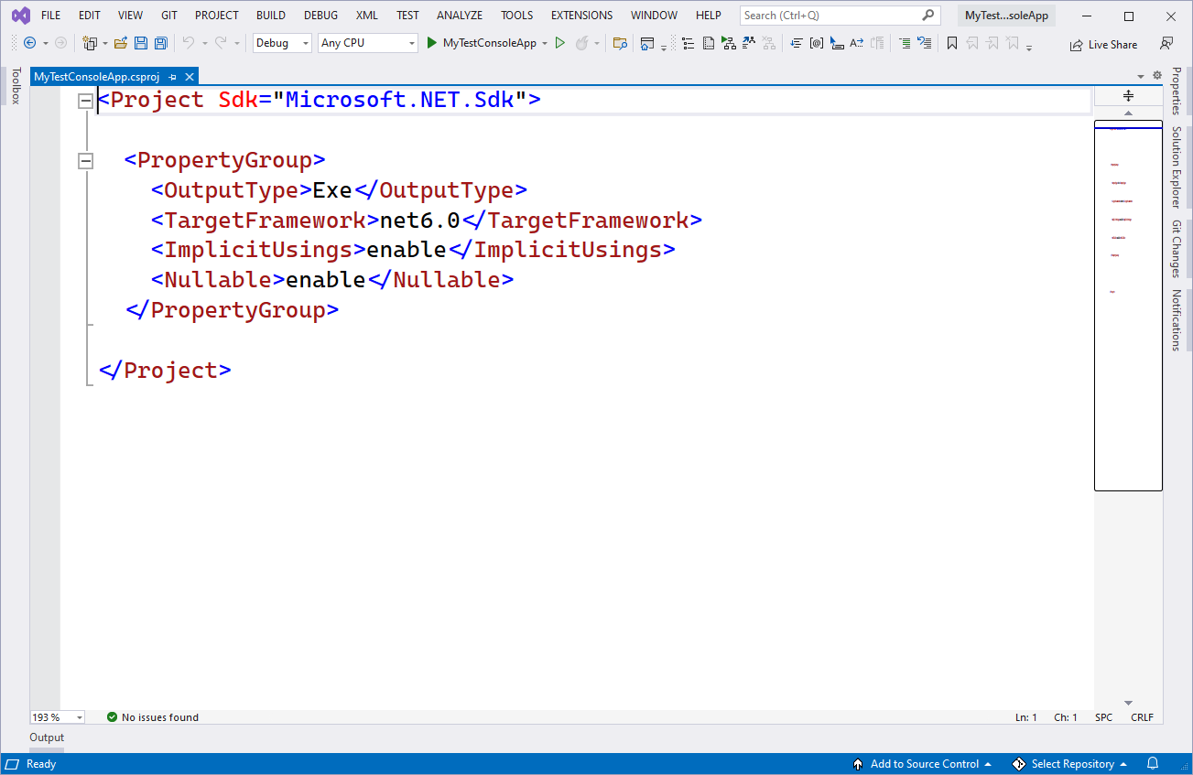The height and width of the screenshot is (775, 1193).
Task: Click the Live Share button
Action: (1103, 44)
